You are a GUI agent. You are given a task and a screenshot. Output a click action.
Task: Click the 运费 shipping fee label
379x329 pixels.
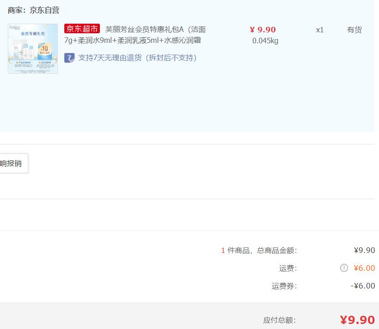pos(288,268)
